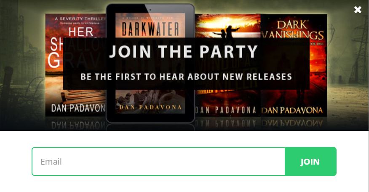Click the Darkwater title text on the tablet
The image size is (369, 192).
pos(150,29)
